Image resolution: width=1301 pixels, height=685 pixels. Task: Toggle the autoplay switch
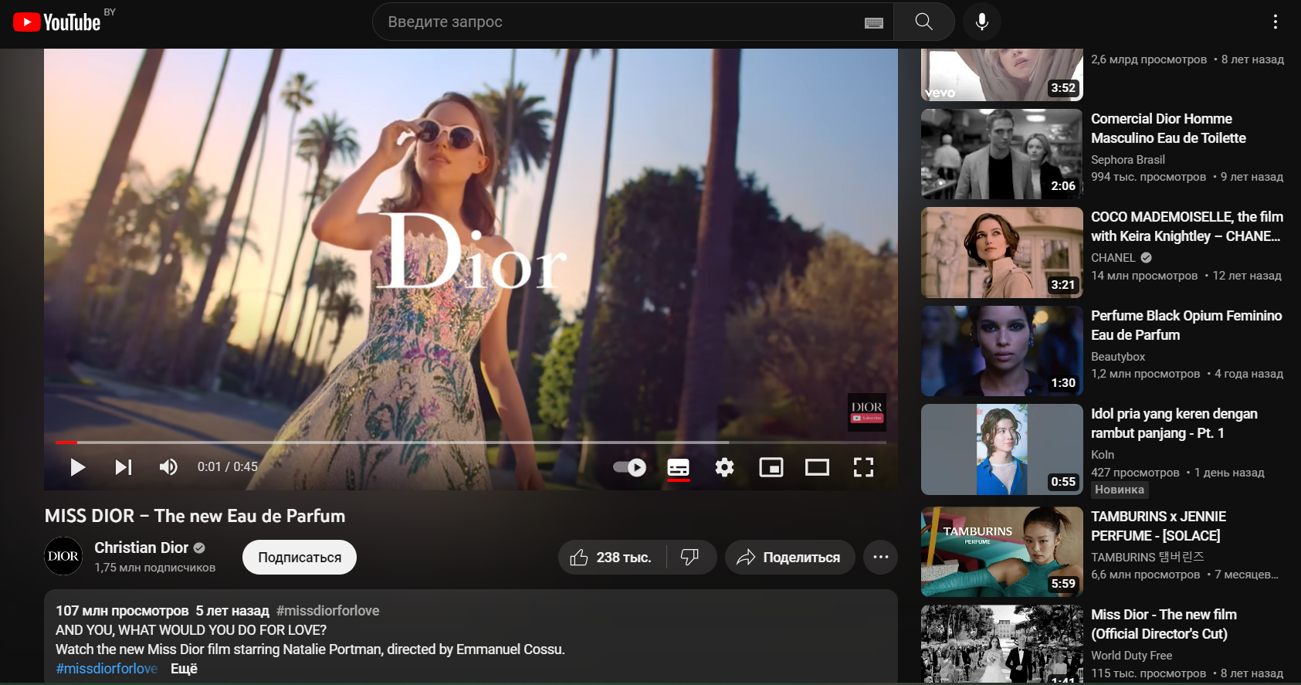630,467
